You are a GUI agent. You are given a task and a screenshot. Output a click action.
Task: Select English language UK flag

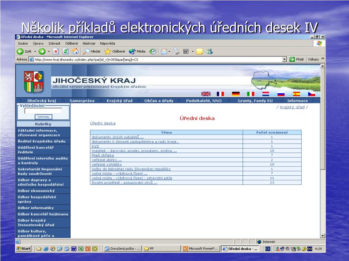pos(206,94)
